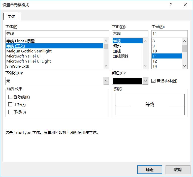The width and height of the screenshot is (193, 177).
Task: Enable 上标 superscript checkbox
Action: tap(10, 104)
